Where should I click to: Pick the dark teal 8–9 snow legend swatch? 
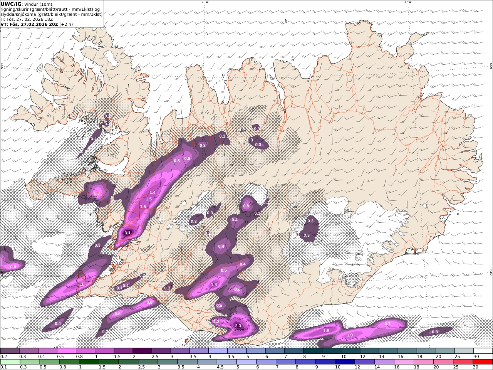point(312,351)
